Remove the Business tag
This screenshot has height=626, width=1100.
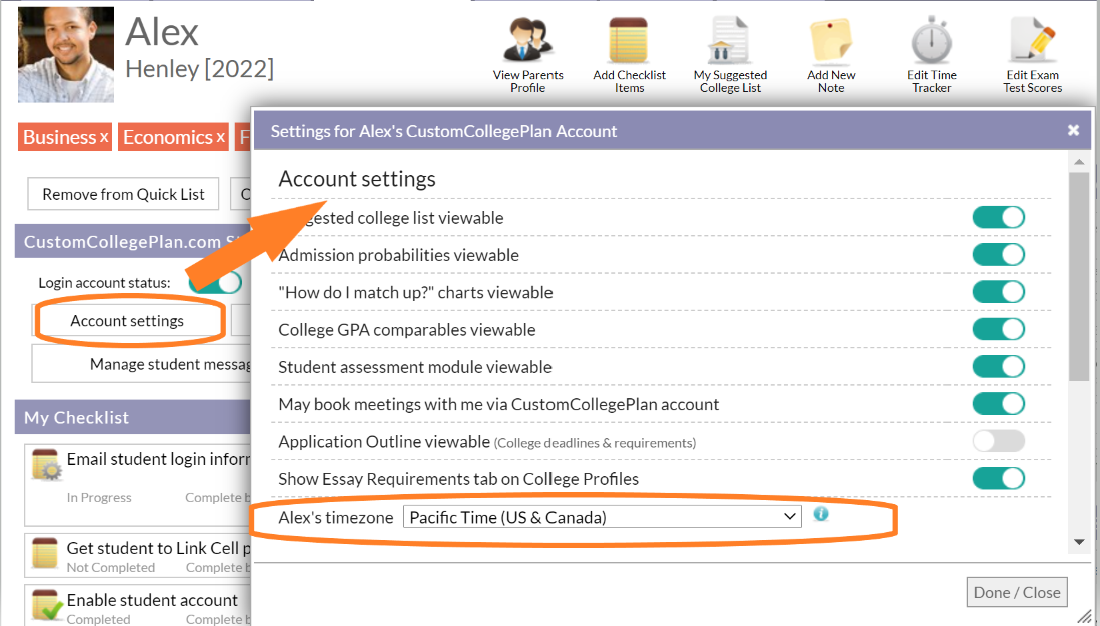click(x=104, y=137)
